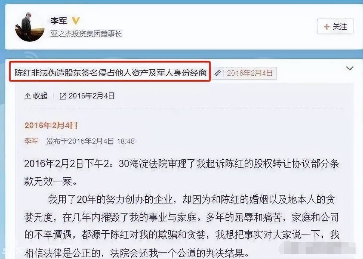
Task: Click the author name 李军 in byline
Action: (31, 141)
